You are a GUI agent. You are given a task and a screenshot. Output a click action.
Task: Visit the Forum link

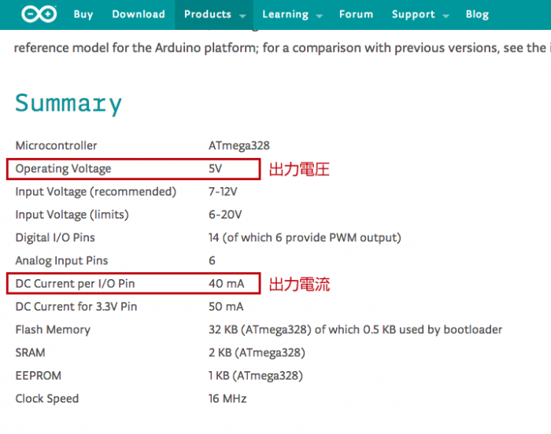[x=356, y=14]
